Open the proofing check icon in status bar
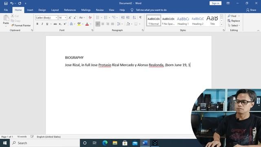Image resolution: width=261 pixels, height=147 pixels. 32,137
